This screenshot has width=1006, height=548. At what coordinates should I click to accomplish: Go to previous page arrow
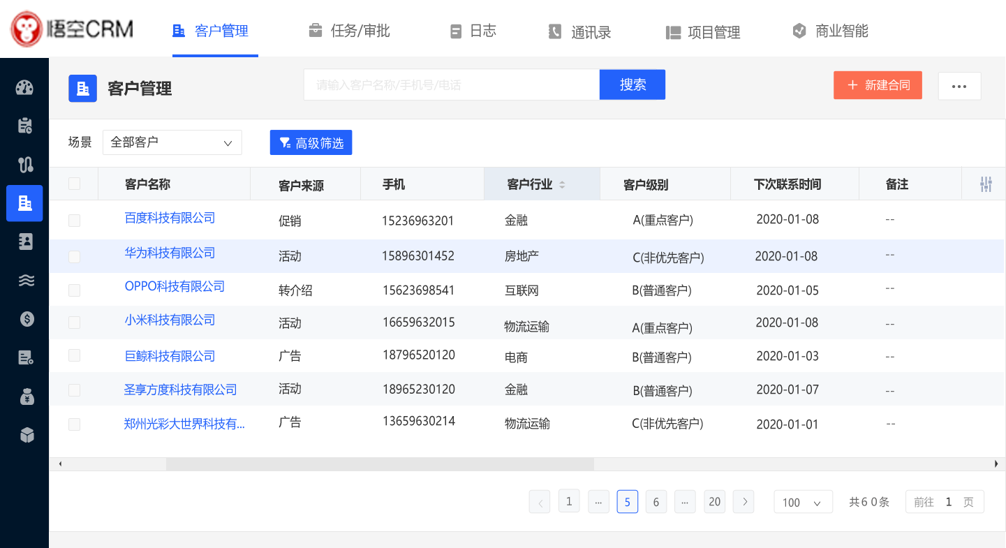[540, 502]
